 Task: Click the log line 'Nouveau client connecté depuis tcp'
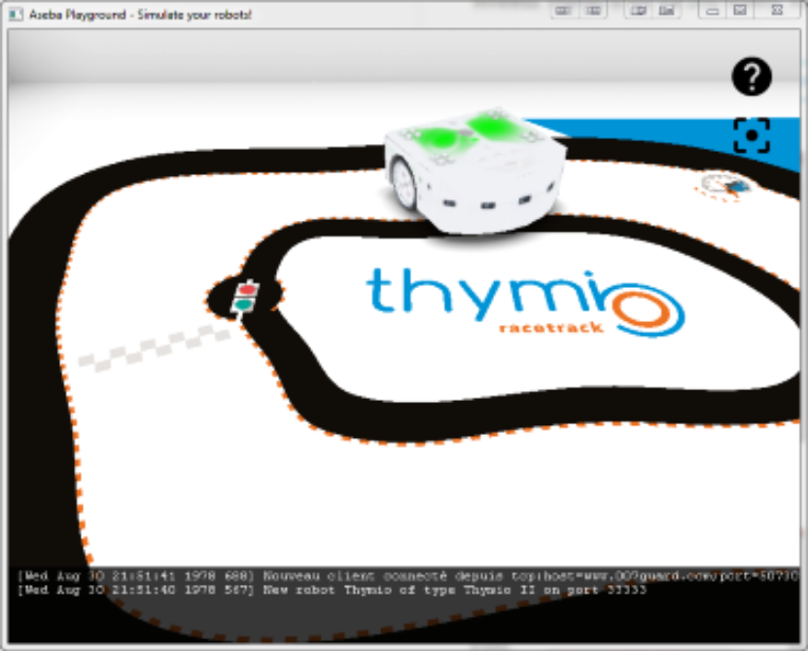click(x=407, y=576)
